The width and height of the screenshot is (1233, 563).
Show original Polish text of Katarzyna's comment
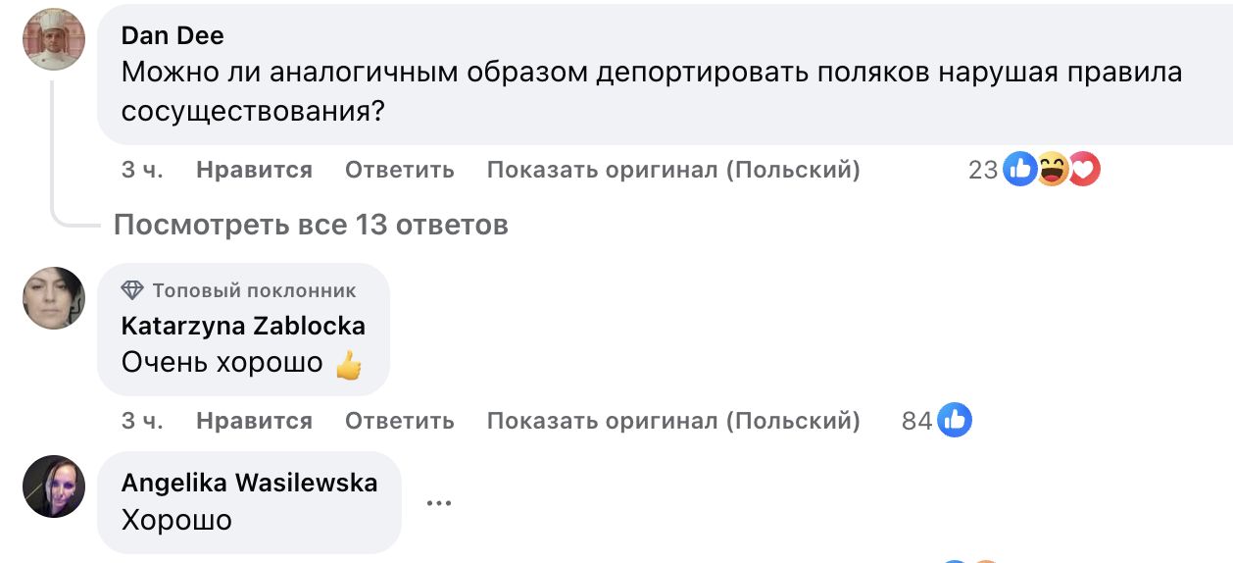[x=673, y=421]
